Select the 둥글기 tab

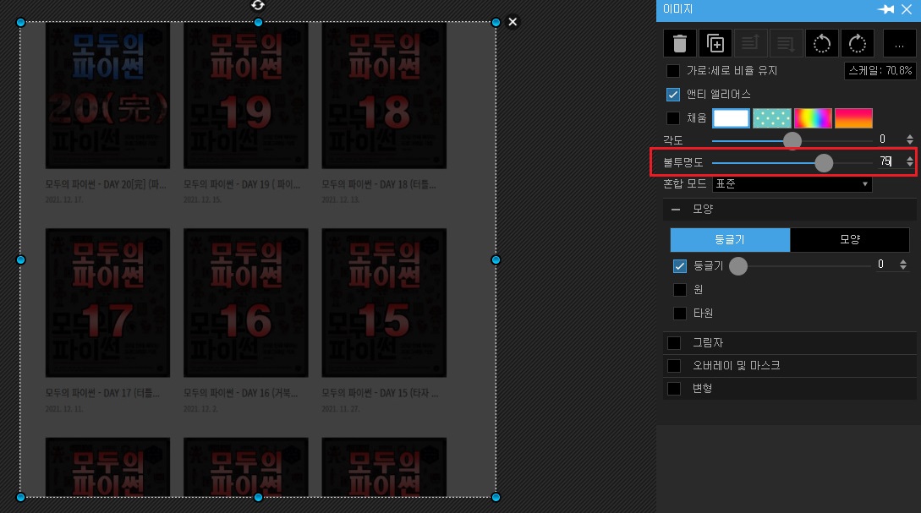pyautogui.click(x=730, y=239)
